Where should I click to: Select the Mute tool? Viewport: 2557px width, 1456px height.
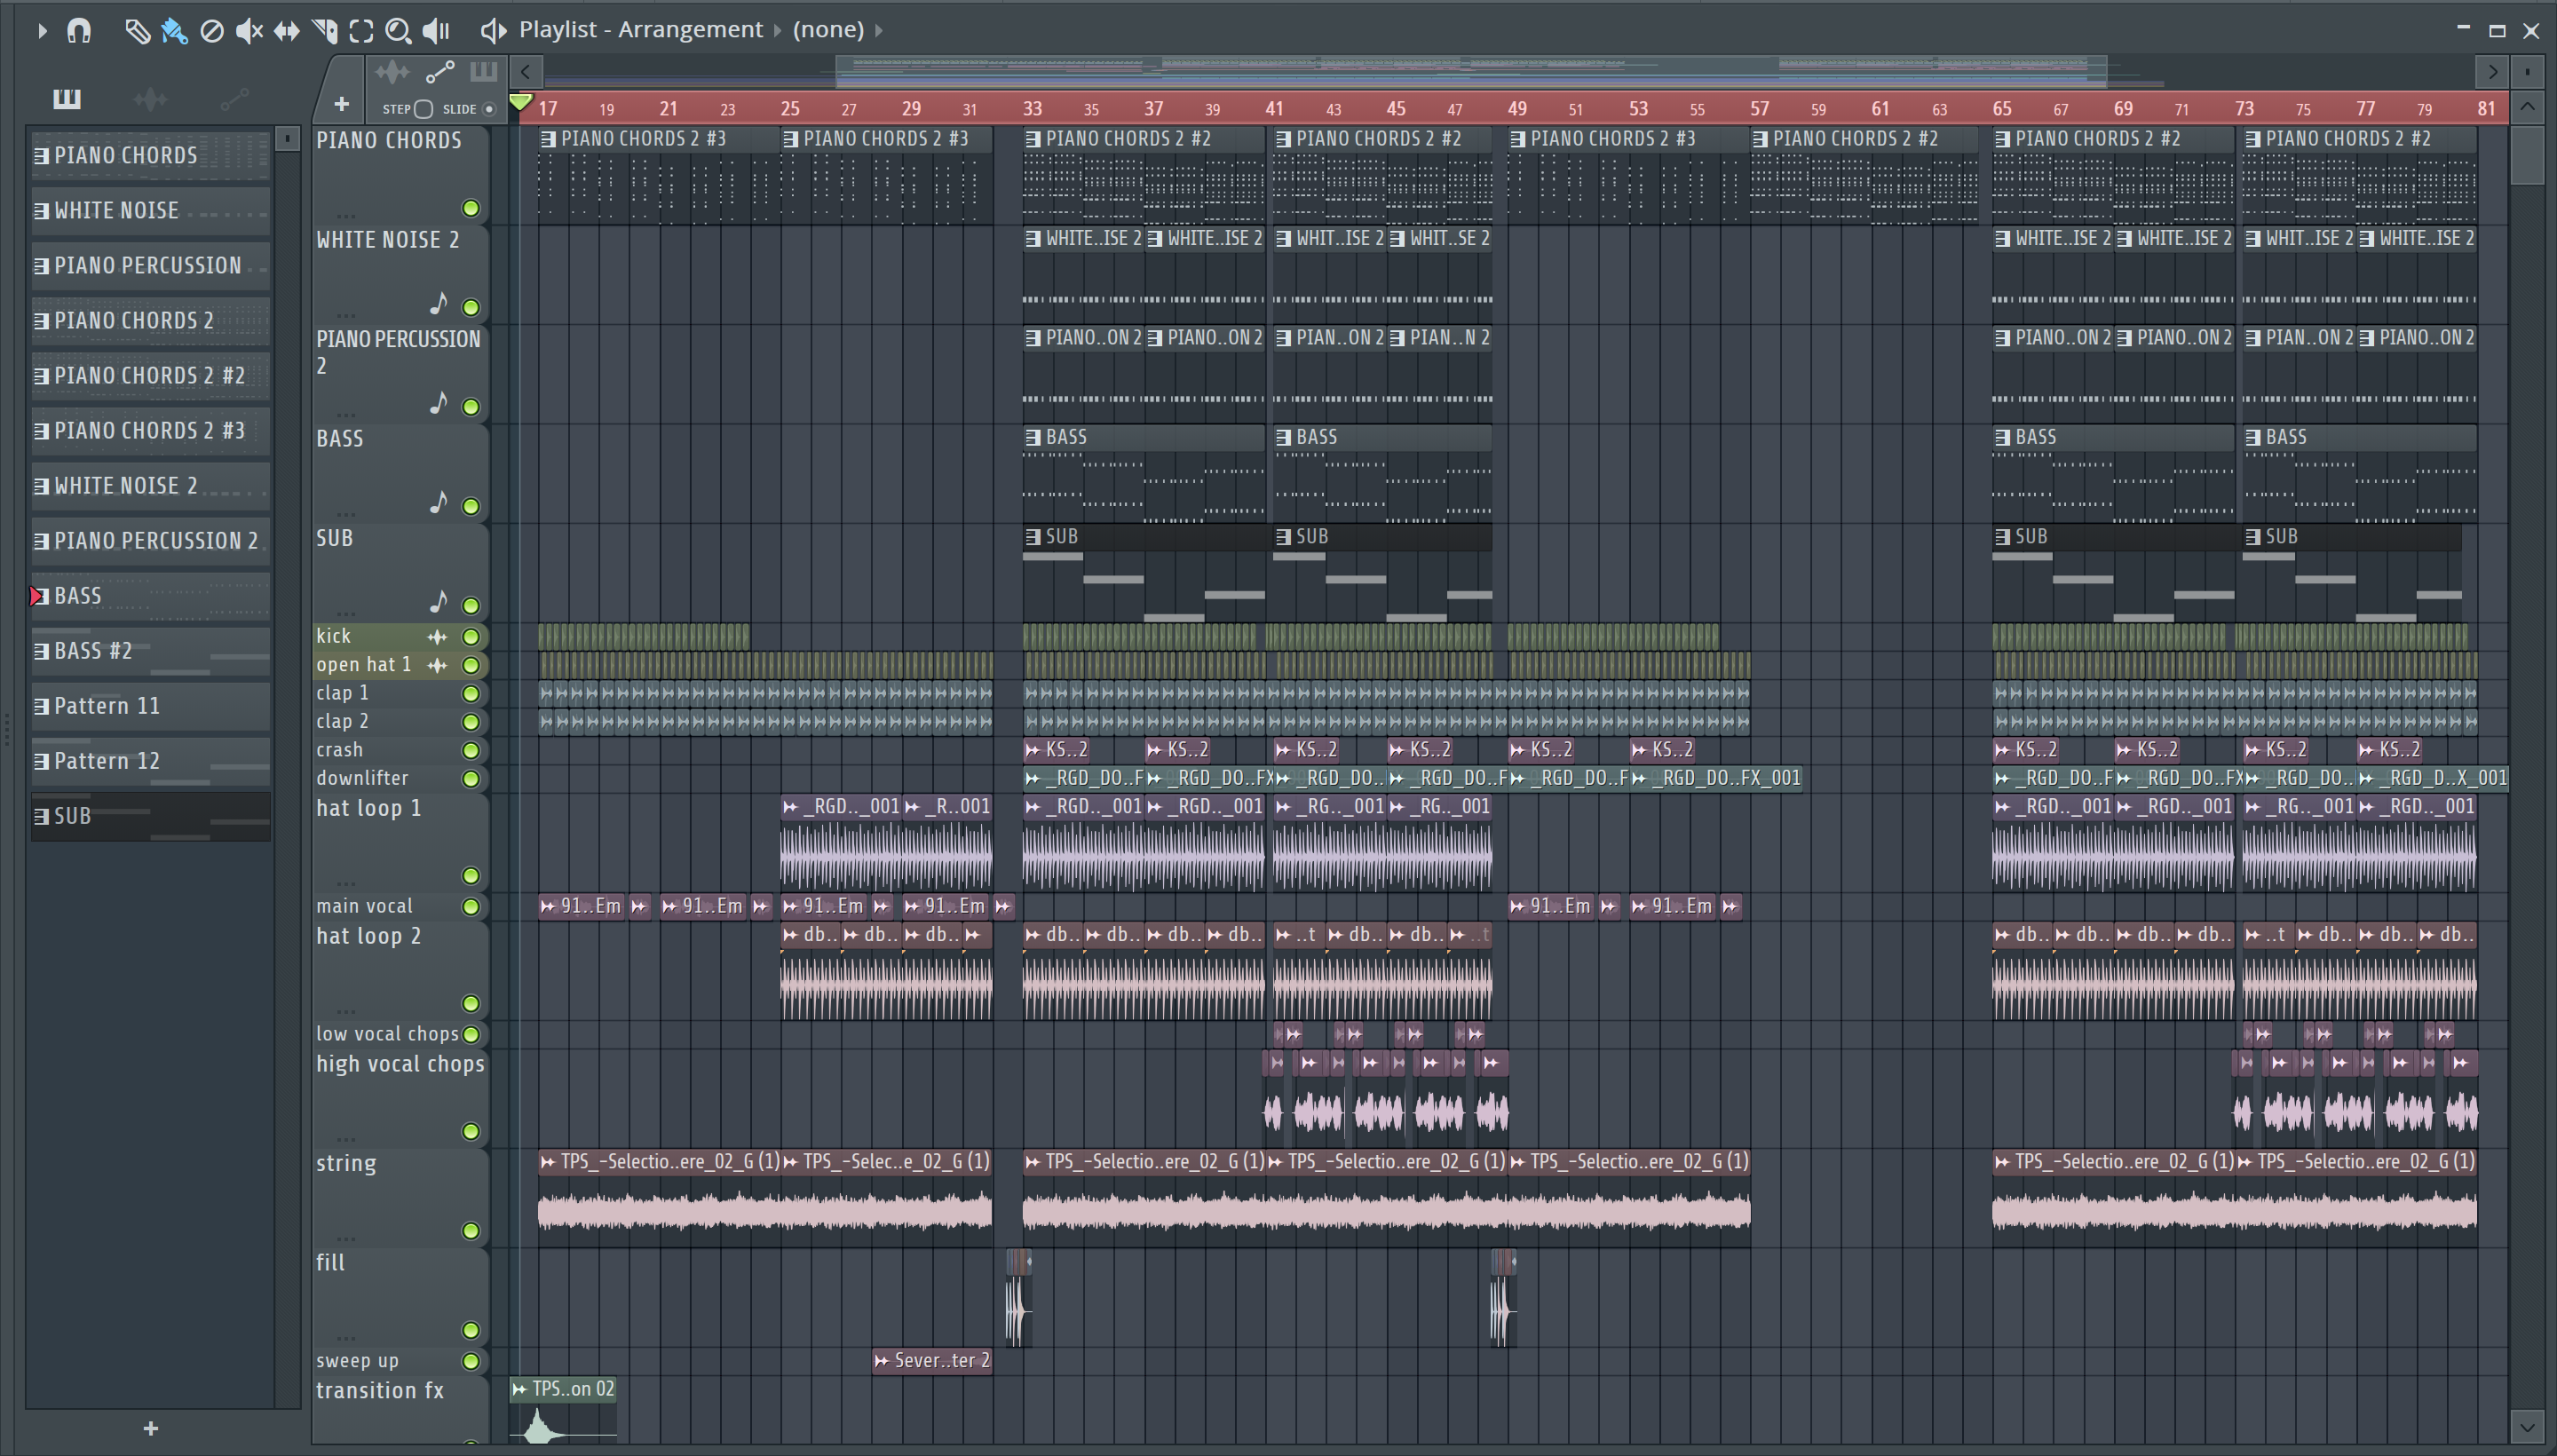249,31
